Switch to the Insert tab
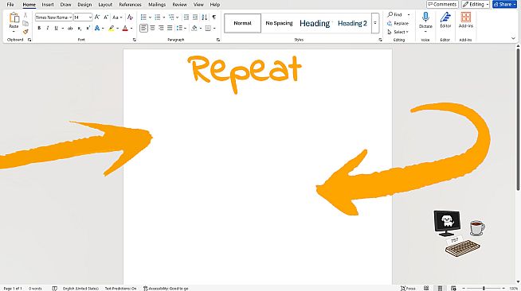The width and height of the screenshot is (521, 291). pos(48,5)
